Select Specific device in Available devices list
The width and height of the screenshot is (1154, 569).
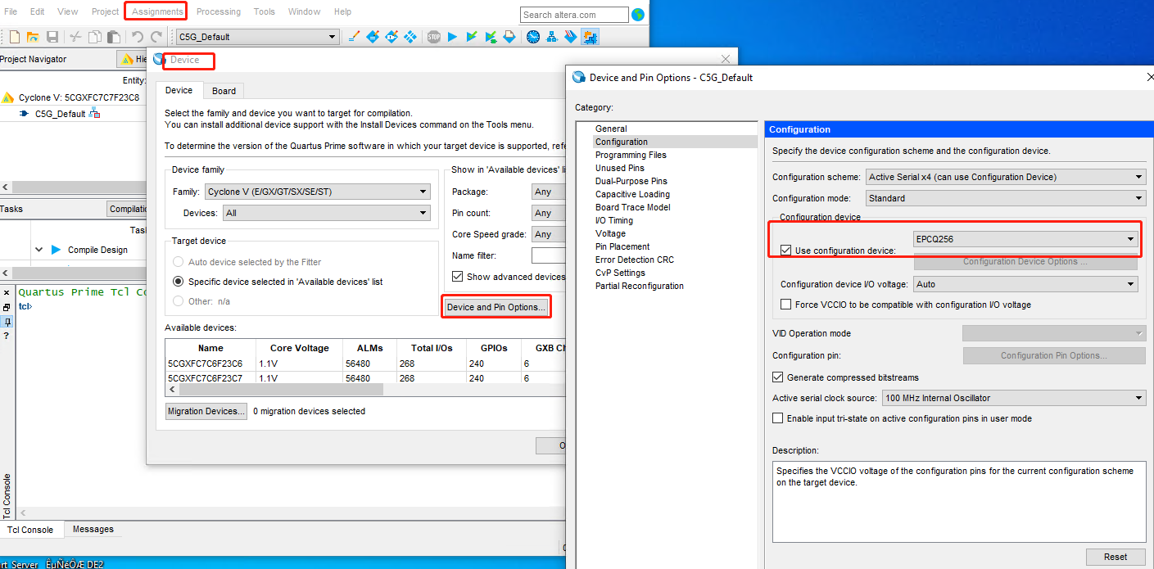(x=179, y=282)
